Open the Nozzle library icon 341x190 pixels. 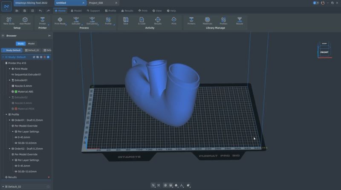(x=240, y=20)
